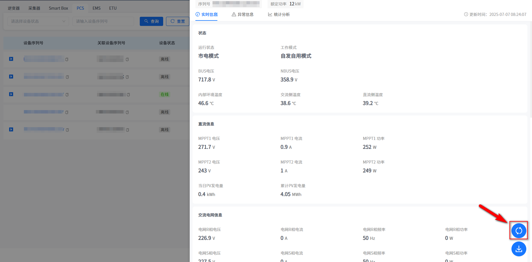
Task: Copy the first row's device serial number
Action: [x=67, y=59]
